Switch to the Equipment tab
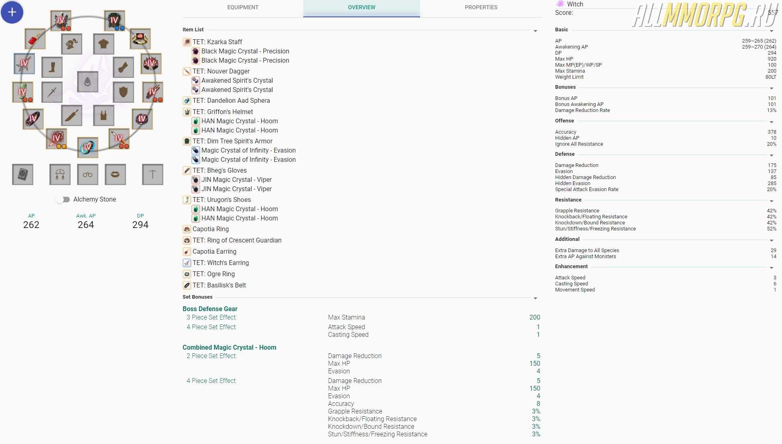The width and height of the screenshot is (782, 444). (x=243, y=8)
